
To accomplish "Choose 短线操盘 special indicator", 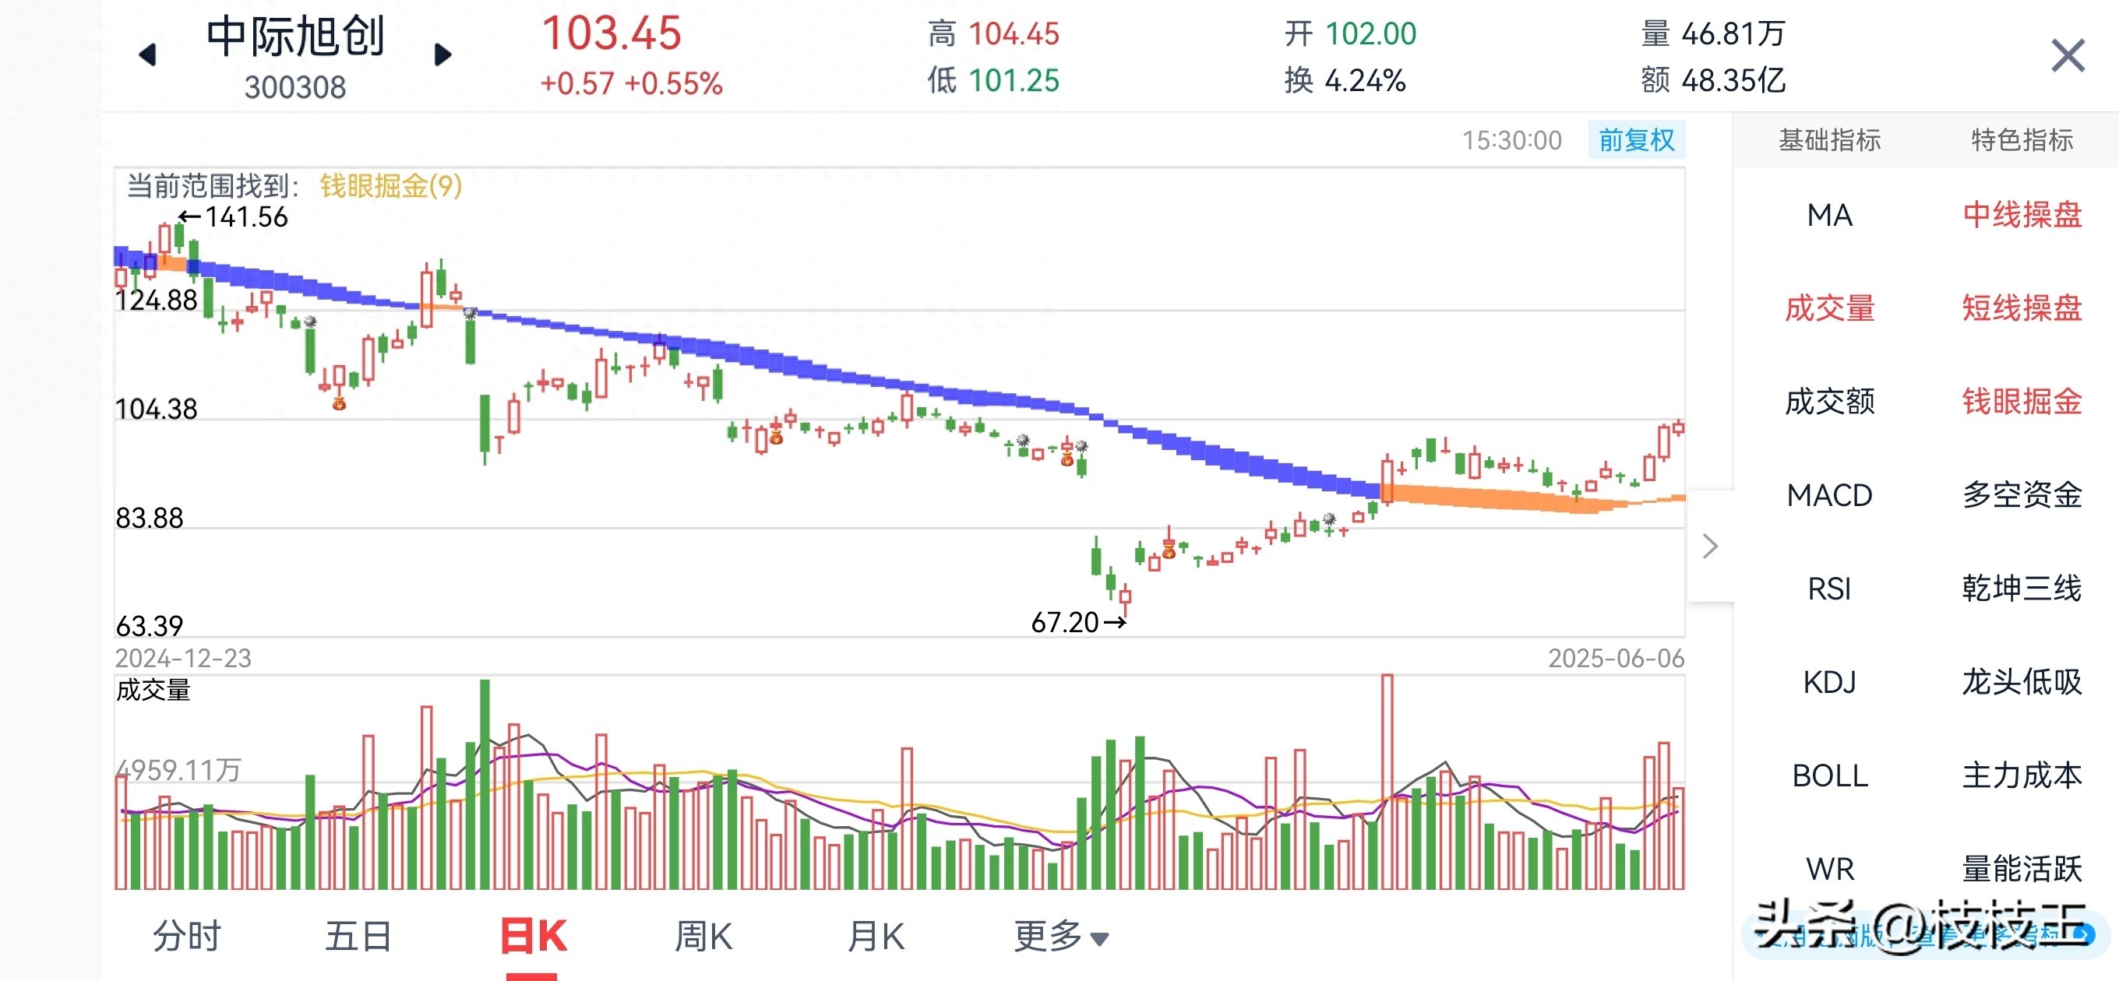I will pyautogui.click(x=2022, y=308).
